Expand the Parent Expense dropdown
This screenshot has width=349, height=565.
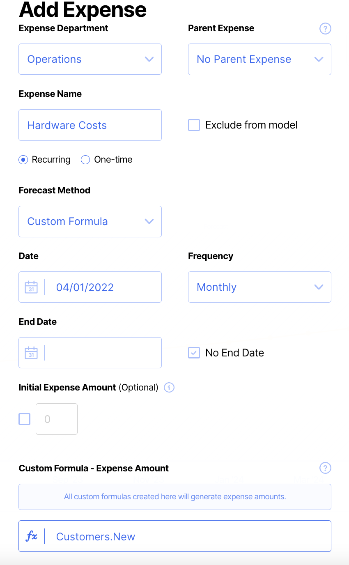pos(259,59)
